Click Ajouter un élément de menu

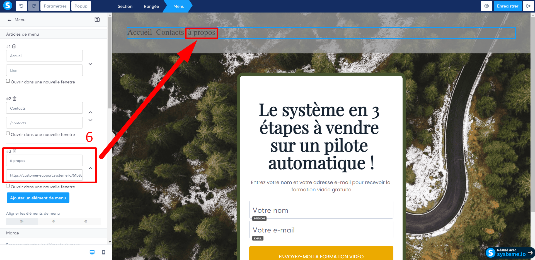(x=38, y=198)
